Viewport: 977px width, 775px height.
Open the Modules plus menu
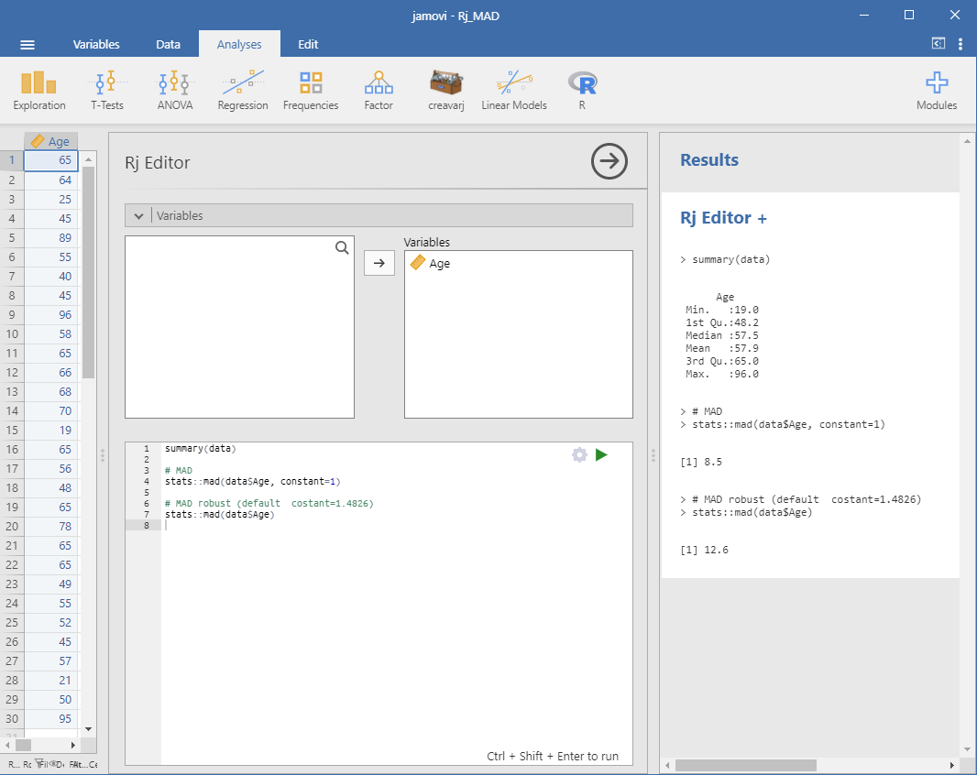click(936, 91)
